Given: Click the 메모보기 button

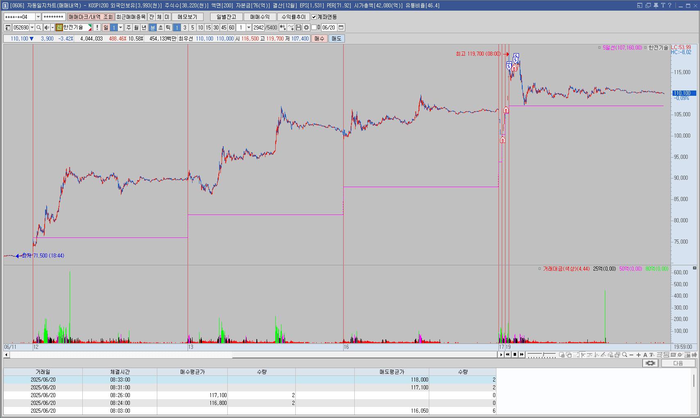Looking at the screenshot, I should 188,17.
